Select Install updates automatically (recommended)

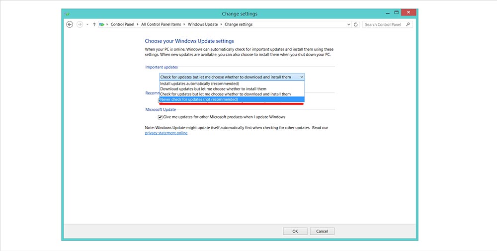[x=232, y=84]
